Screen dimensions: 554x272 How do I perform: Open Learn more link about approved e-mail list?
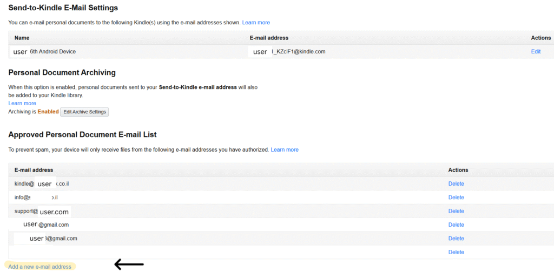point(285,149)
